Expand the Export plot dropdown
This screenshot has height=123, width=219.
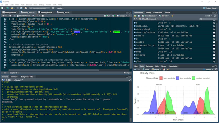coord(156,69)
